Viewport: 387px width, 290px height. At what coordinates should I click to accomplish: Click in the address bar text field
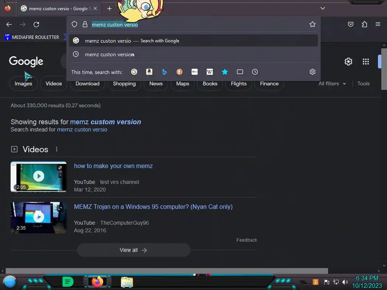tap(197, 25)
